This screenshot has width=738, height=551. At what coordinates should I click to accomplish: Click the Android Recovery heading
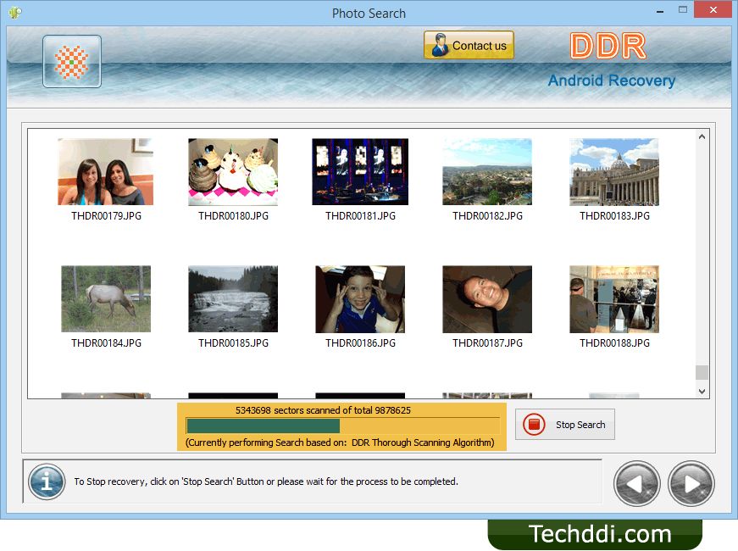pos(612,81)
